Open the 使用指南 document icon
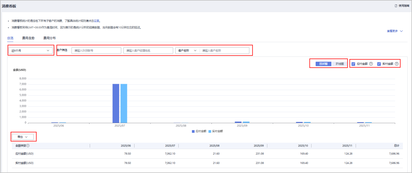412x173 pixels. (x=396, y=6)
